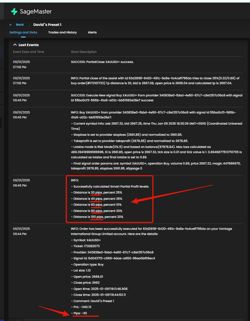Click the Ticket: 172082073 line
250x321 pixels.
click(x=85, y=246)
